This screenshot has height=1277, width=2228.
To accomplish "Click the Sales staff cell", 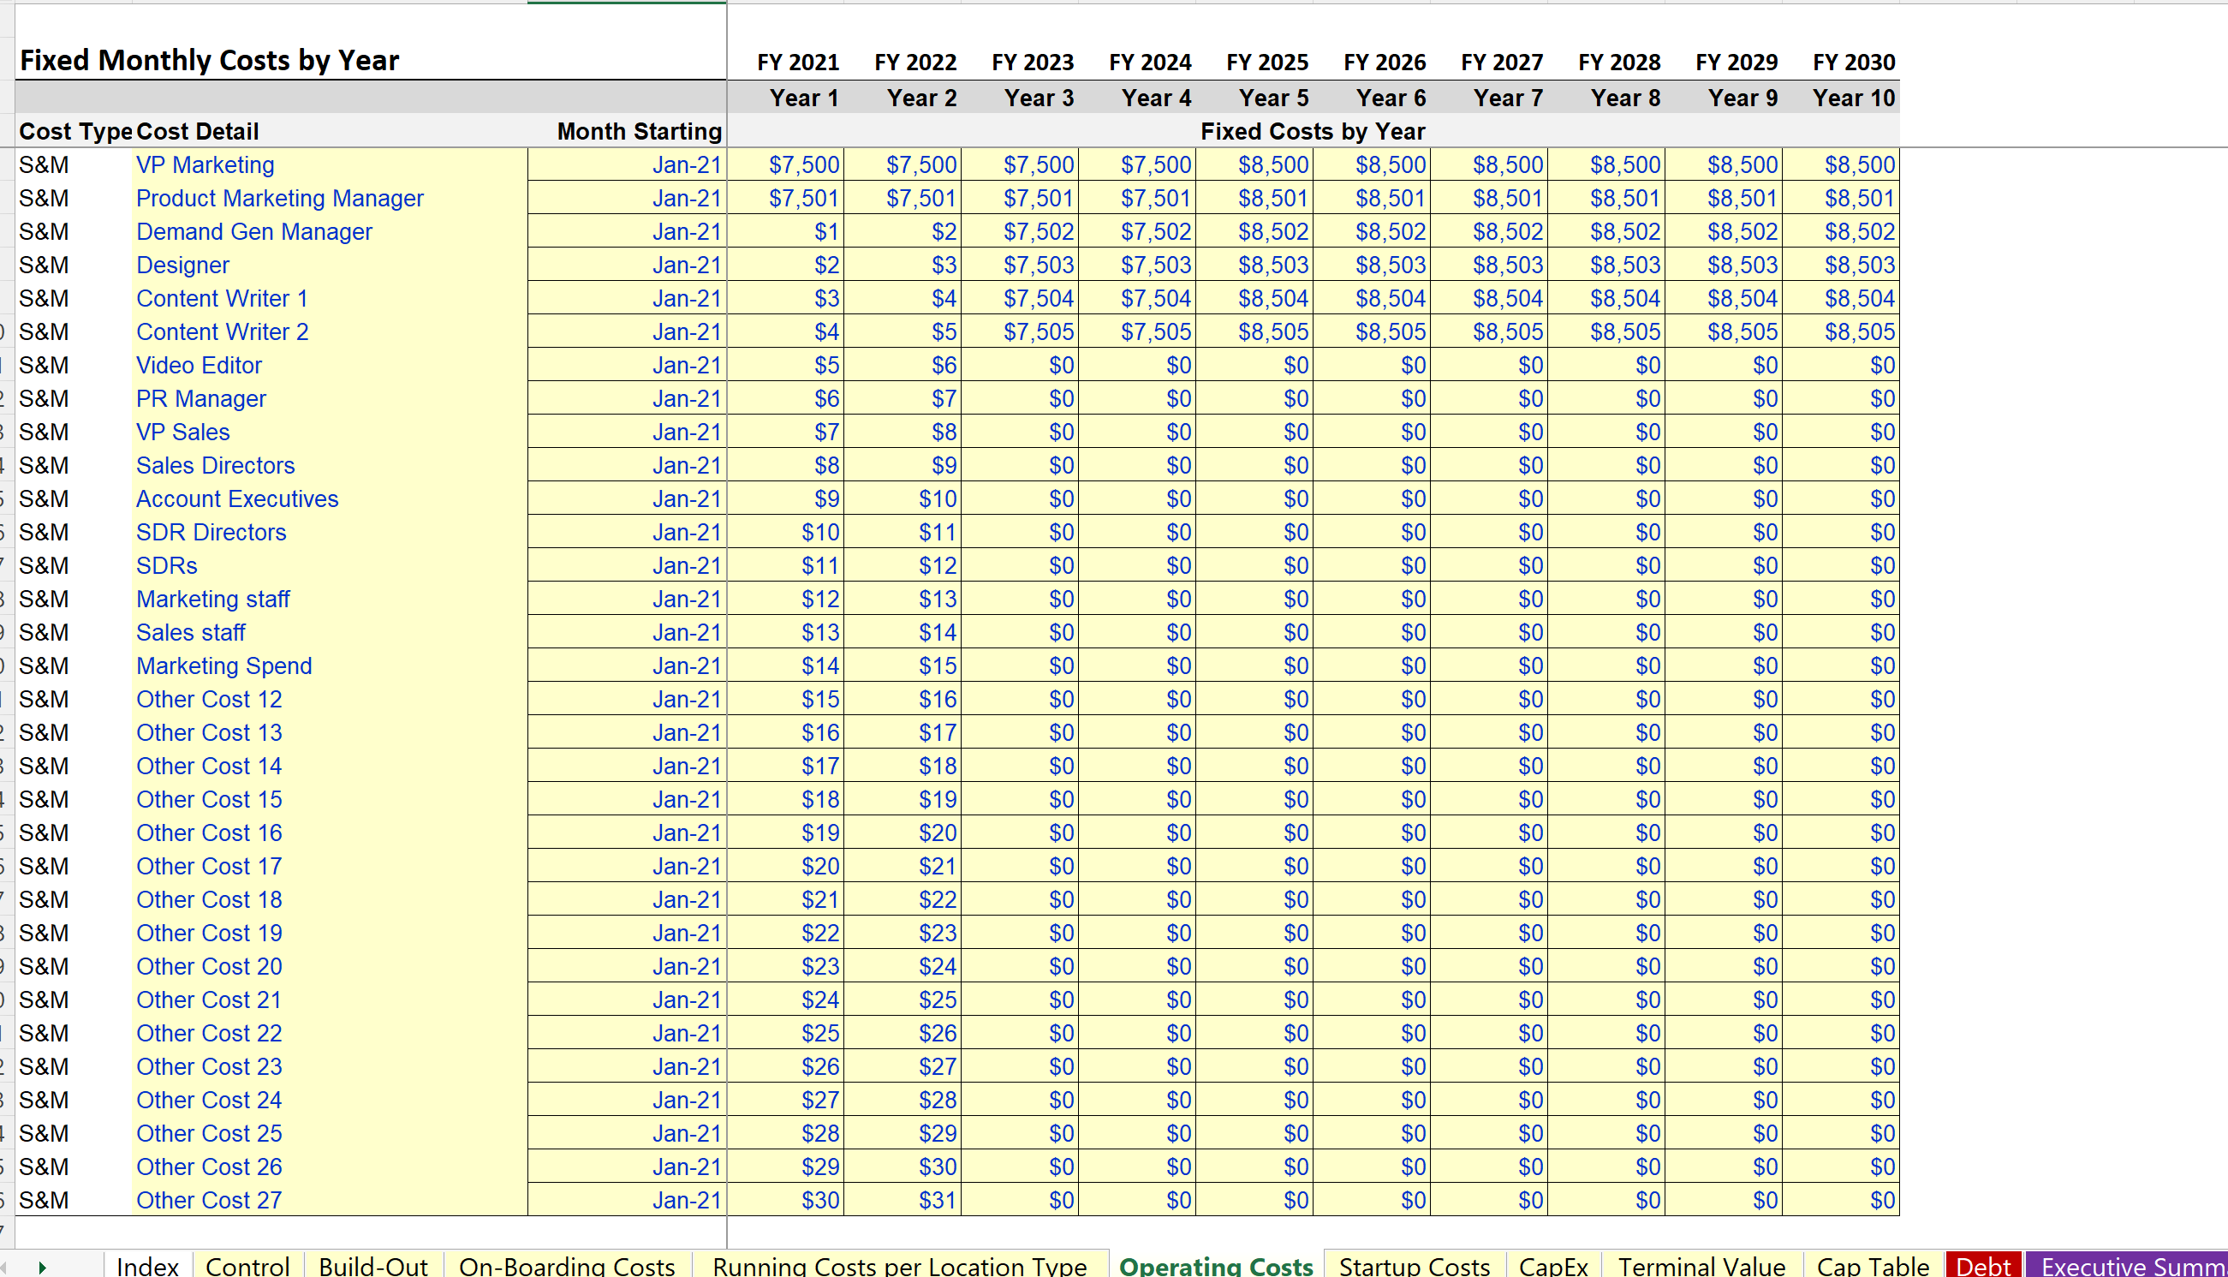I will (330, 632).
